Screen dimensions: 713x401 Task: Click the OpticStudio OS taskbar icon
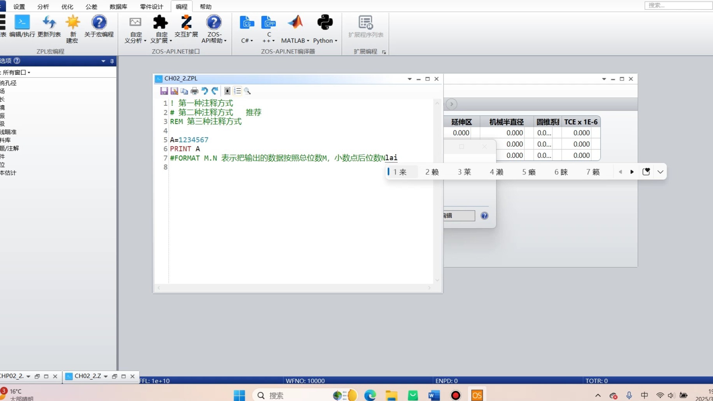[x=477, y=395]
